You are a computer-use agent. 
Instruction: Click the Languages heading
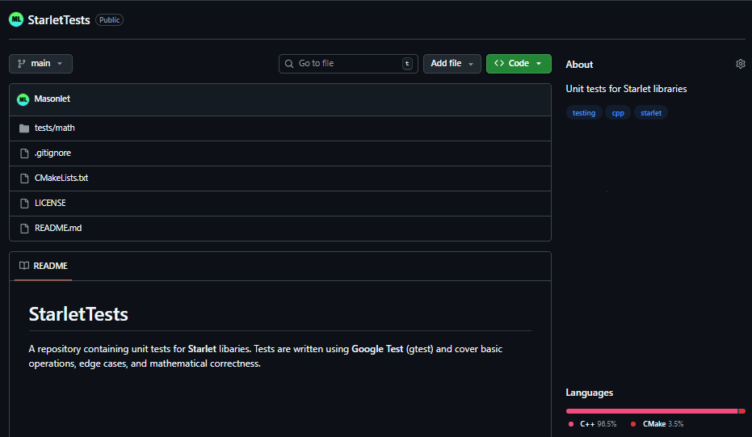click(x=590, y=393)
